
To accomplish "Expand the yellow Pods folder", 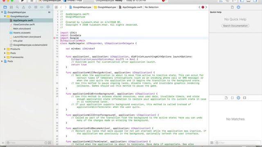I will (x=5, y=53).
